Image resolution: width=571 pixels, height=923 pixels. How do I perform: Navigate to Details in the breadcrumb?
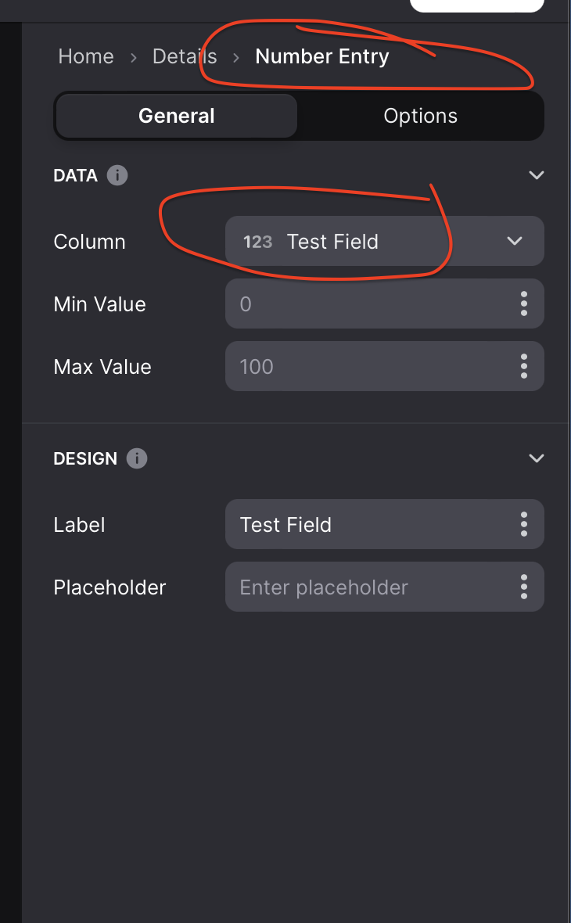185,56
